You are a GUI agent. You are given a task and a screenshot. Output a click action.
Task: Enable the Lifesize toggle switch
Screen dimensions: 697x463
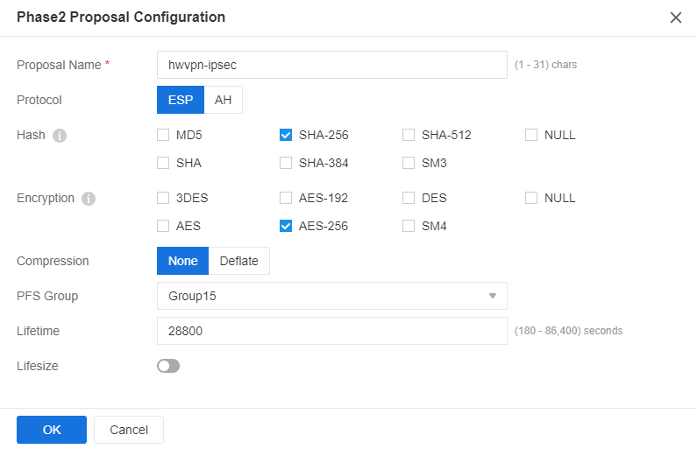point(168,366)
